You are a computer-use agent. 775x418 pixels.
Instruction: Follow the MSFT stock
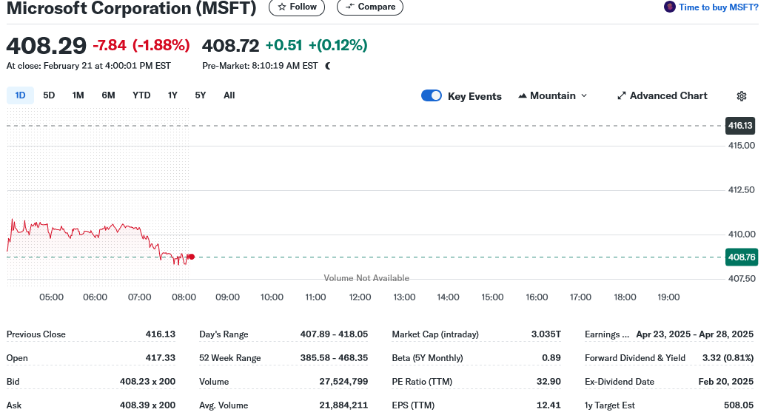[297, 7]
